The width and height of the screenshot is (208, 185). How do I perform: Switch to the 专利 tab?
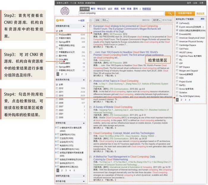123,9
